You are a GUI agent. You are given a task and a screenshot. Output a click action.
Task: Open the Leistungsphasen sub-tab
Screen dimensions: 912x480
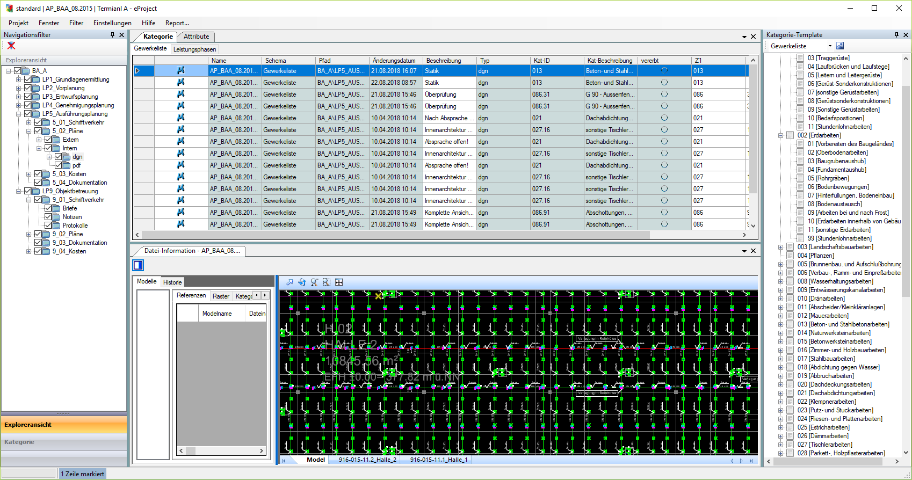tap(194, 49)
